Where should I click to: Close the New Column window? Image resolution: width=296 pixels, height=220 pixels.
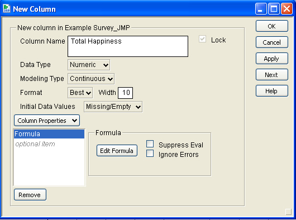287,9
